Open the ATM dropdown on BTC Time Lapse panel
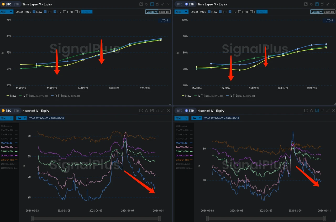The height and width of the screenshot is (222, 336). 6,12
